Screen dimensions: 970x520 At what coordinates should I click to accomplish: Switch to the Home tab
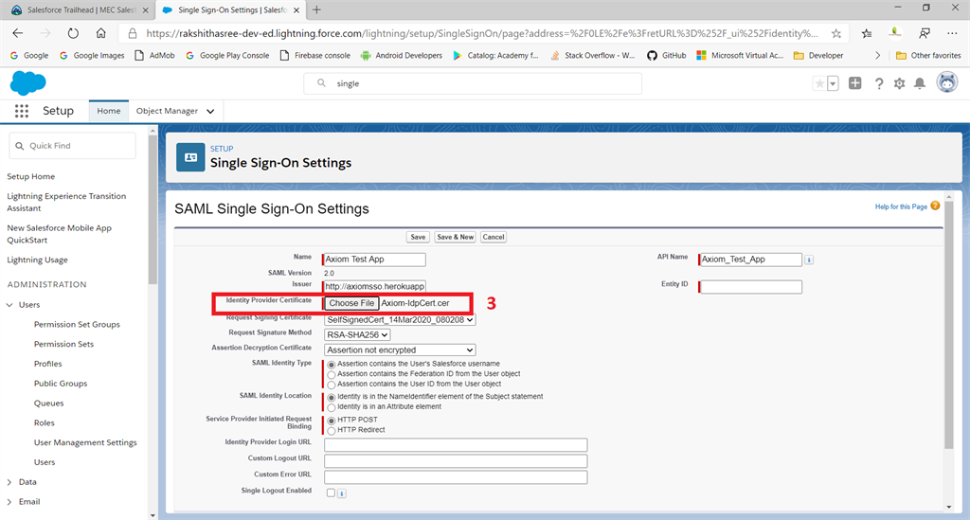click(109, 111)
